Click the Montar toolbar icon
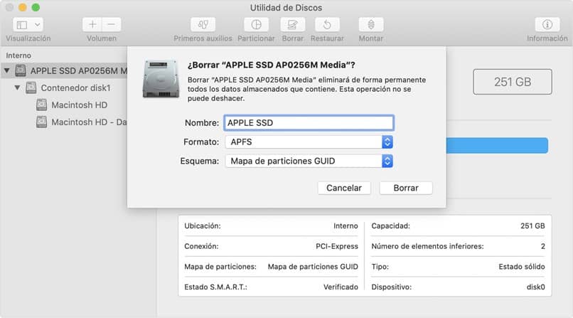The width and height of the screenshot is (573, 318). (371, 24)
